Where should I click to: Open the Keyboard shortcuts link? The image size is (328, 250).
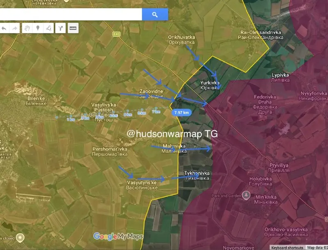[x=287, y=248]
